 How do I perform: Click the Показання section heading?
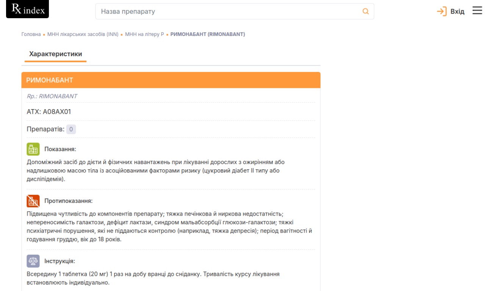(x=60, y=149)
